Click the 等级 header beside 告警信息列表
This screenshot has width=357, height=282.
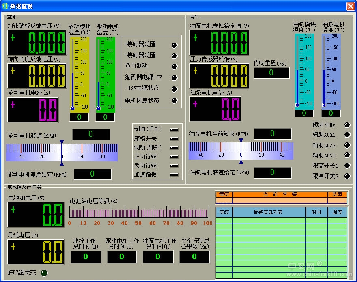click(224, 212)
